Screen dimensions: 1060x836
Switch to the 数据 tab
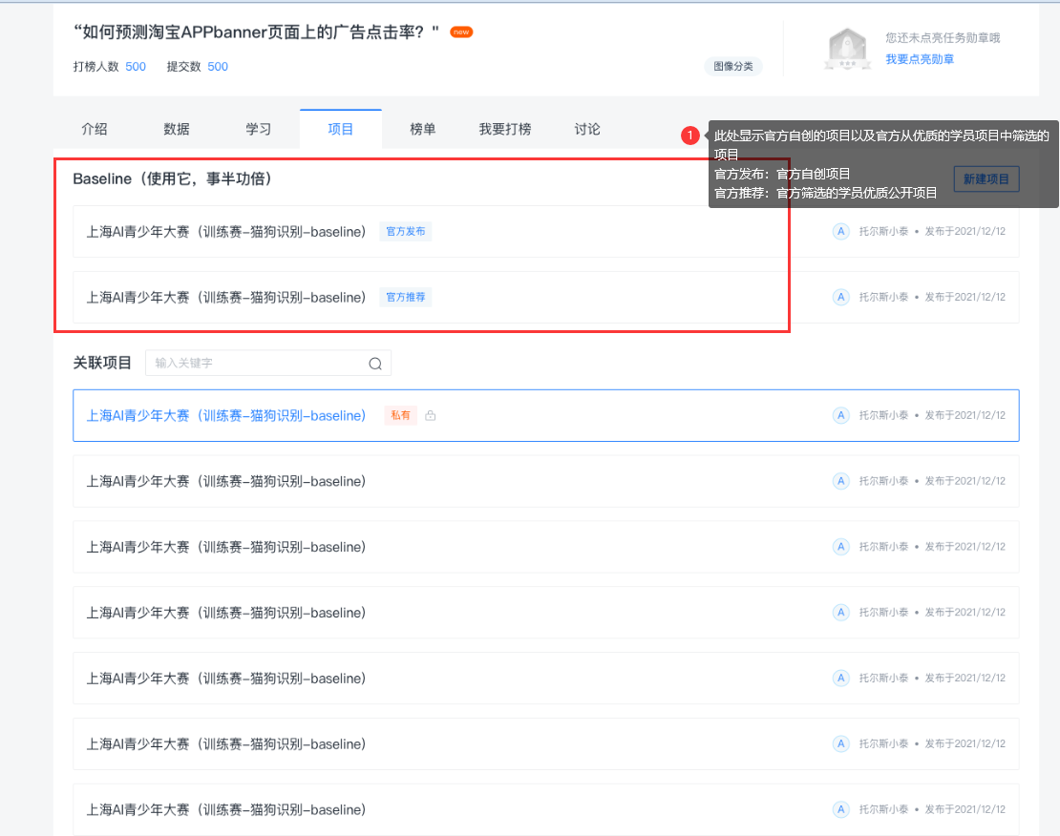click(x=177, y=129)
